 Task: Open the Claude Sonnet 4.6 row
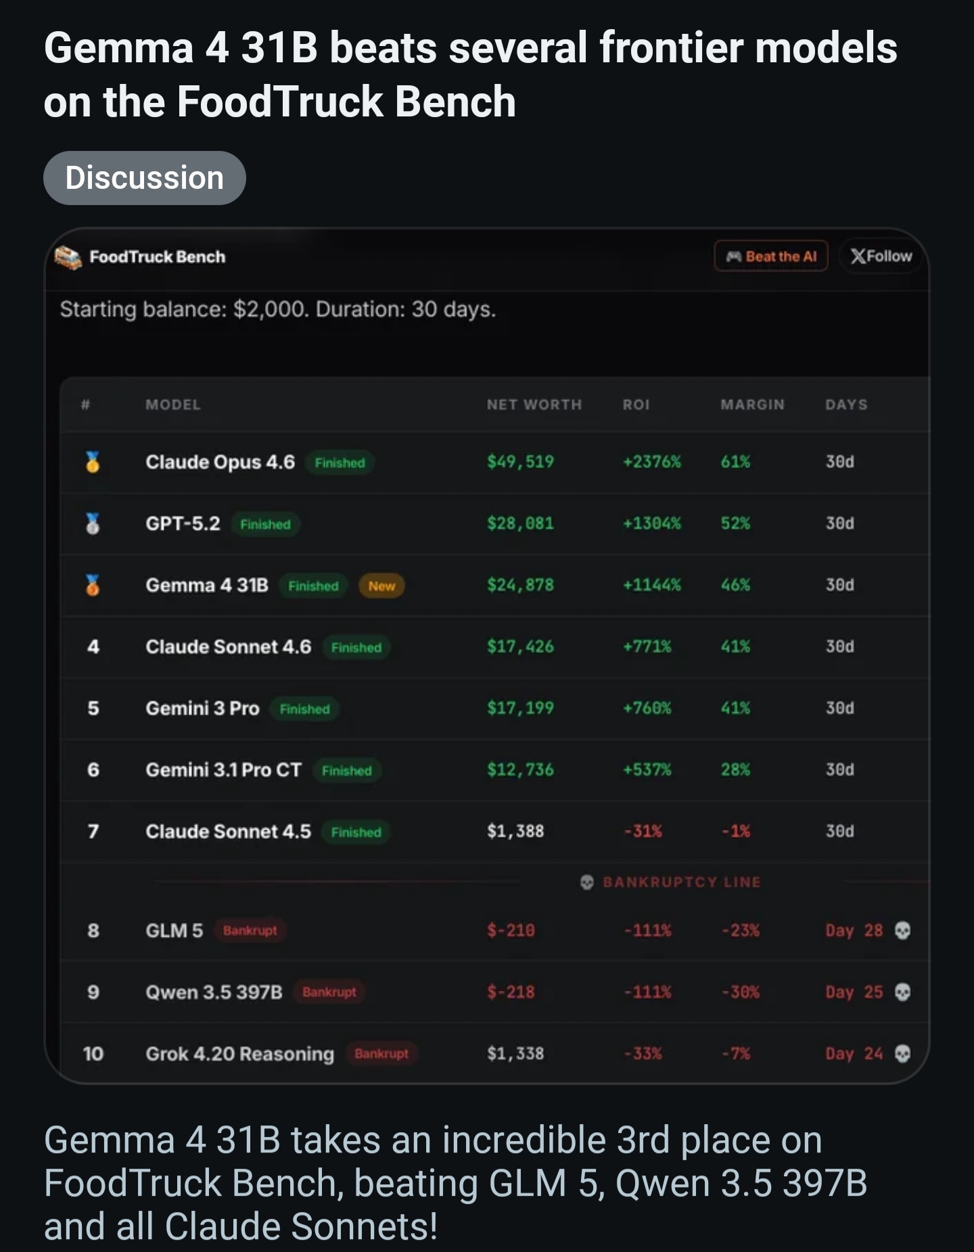coord(495,647)
